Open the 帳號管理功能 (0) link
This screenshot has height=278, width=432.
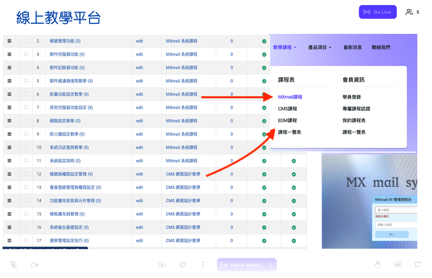pyautogui.click(x=65, y=41)
